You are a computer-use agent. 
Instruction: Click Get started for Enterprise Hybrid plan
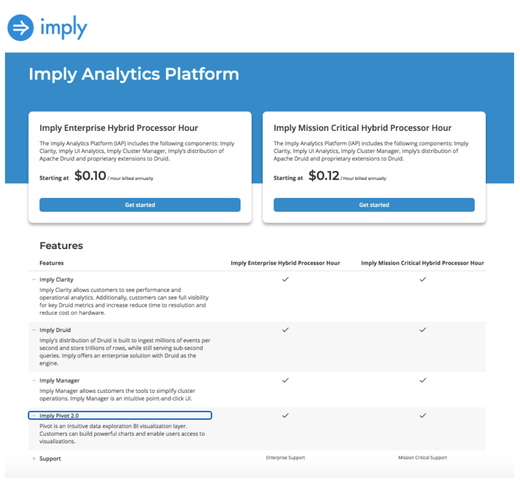point(140,205)
